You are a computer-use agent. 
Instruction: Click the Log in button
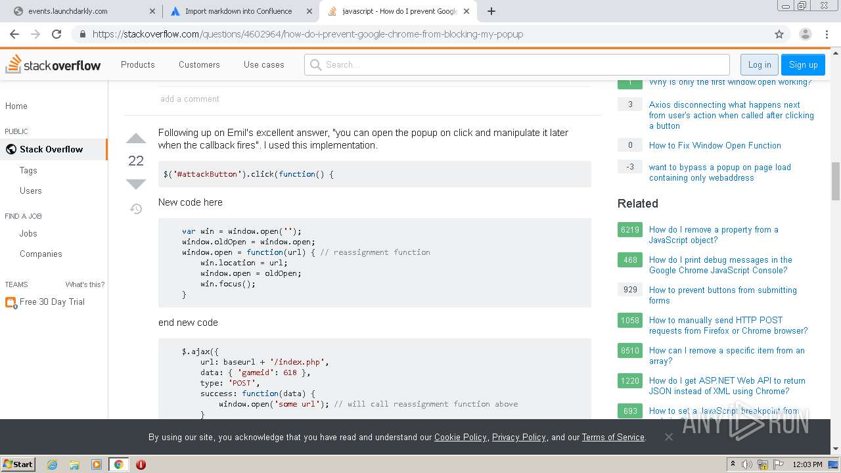760,64
